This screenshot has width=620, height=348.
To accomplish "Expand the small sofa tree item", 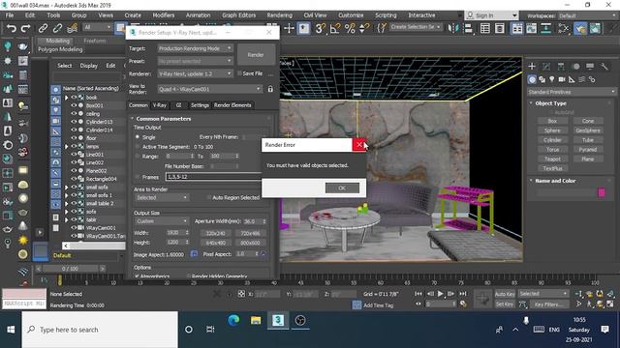I will click(67, 187).
